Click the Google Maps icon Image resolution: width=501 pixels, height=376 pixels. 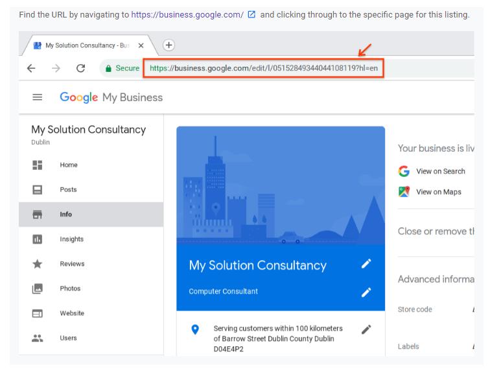404,192
